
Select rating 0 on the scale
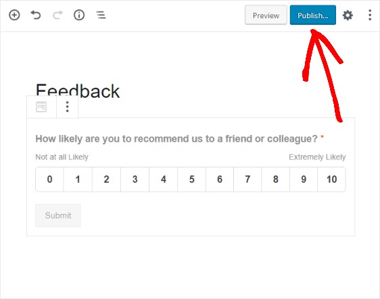(x=49, y=180)
